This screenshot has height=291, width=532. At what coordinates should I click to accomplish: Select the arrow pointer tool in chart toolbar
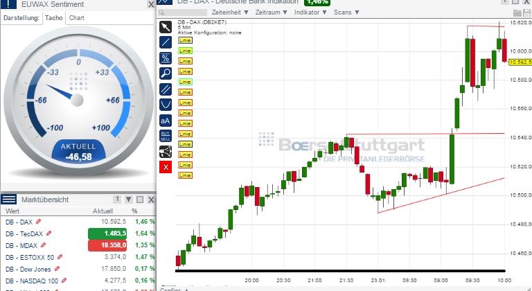coord(166,27)
